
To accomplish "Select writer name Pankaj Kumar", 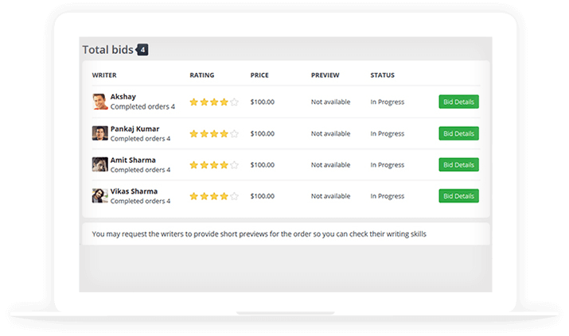I will point(135,129).
